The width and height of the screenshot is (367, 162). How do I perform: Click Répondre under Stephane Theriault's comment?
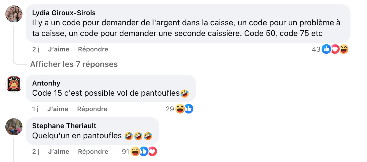tap(93, 152)
